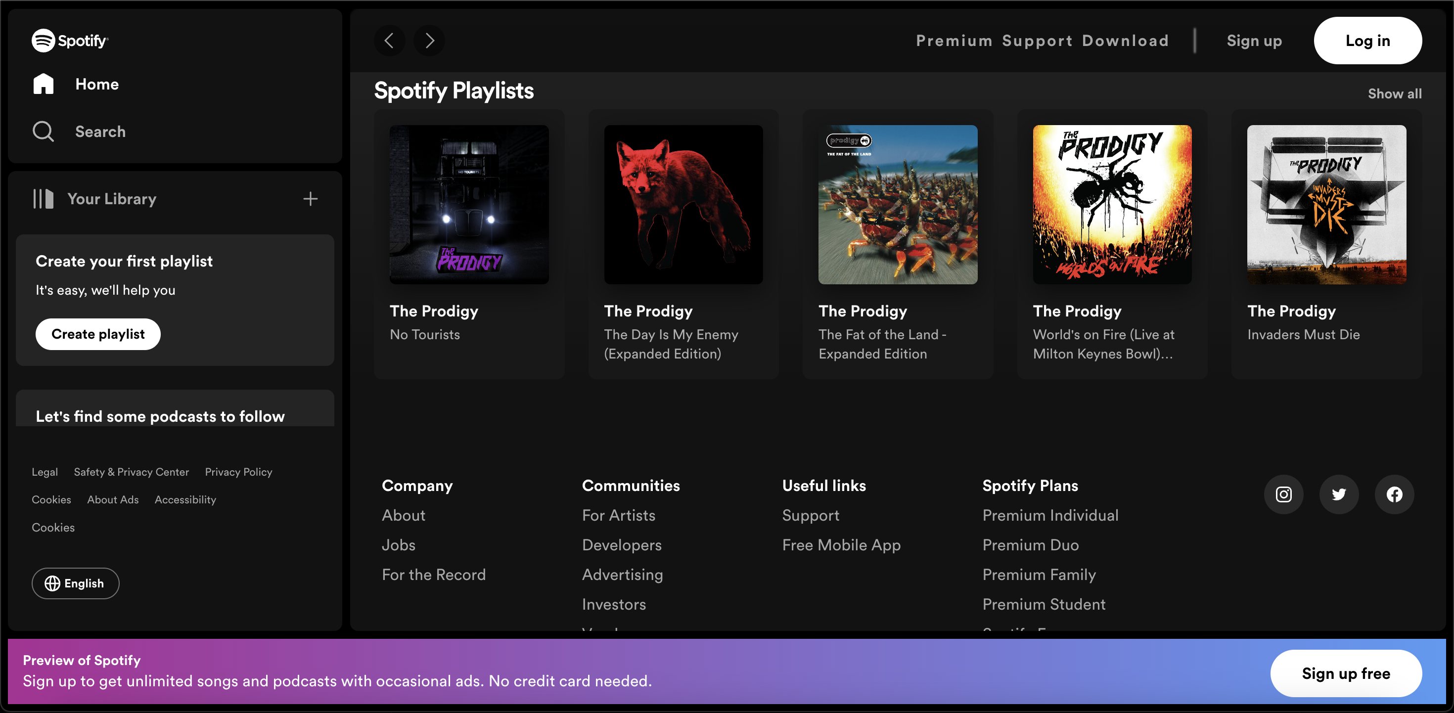Click the Spotify logo icon
1454x713 pixels.
[x=43, y=41]
